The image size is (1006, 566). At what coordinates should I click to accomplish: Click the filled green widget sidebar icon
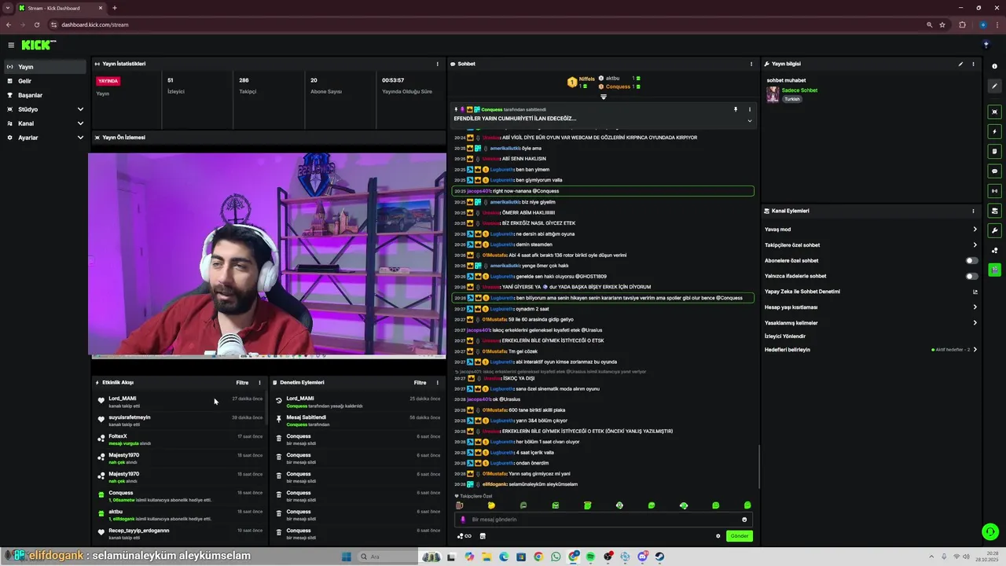pyautogui.click(x=994, y=270)
